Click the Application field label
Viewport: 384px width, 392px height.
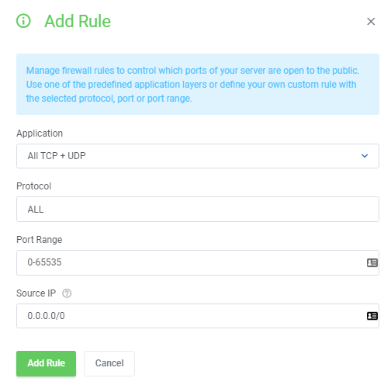tap(40, 134)
